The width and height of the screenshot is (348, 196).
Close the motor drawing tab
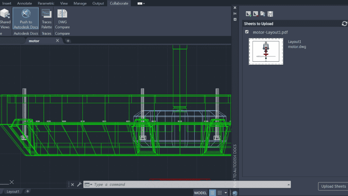pos(57,40)
